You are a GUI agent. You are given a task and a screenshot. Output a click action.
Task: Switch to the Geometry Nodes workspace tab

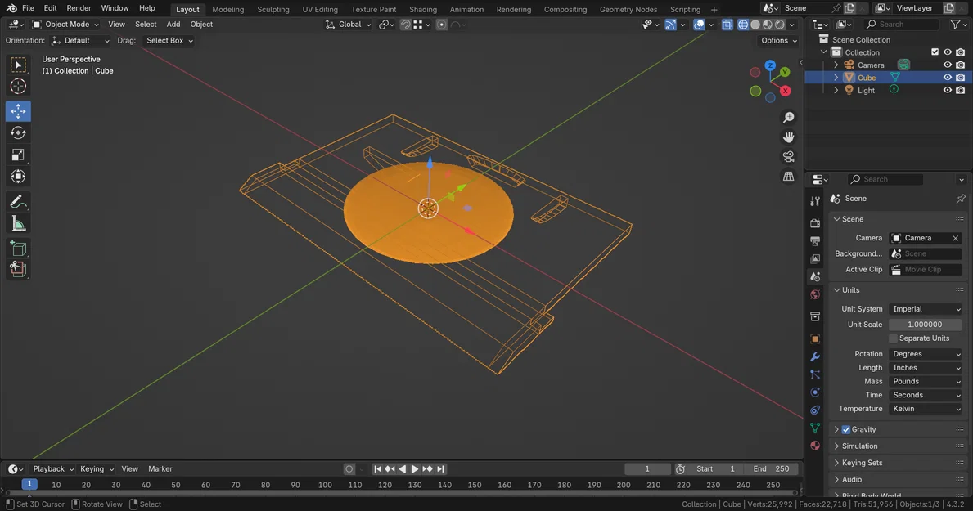(x=628, y=9)
